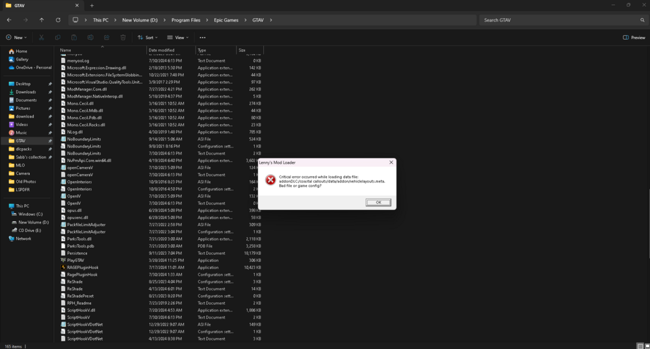Select Program Files in breadcrumb
The image size is (650, 349).
tap(186, 20)
